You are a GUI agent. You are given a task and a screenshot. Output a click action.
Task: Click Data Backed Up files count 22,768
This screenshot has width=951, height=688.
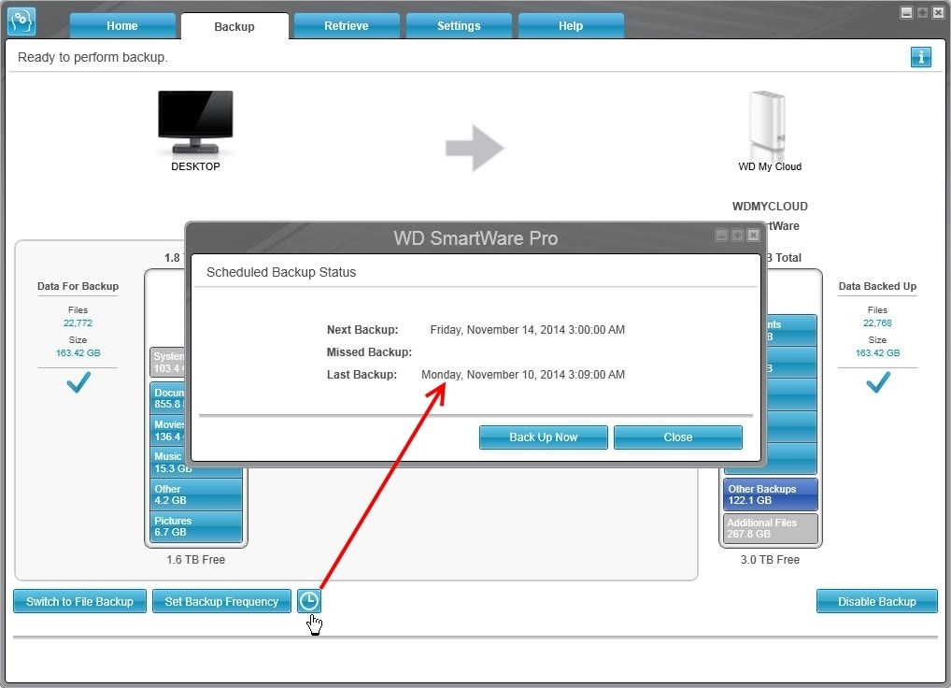pos(877,322)
